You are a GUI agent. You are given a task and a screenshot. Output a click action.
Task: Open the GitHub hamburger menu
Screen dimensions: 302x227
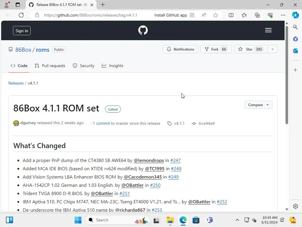click(268, 30)
